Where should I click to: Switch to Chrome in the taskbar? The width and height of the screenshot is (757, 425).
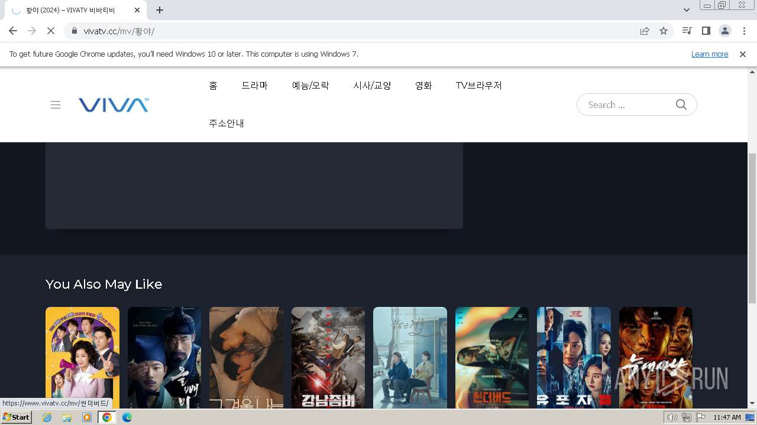[107, 417]
